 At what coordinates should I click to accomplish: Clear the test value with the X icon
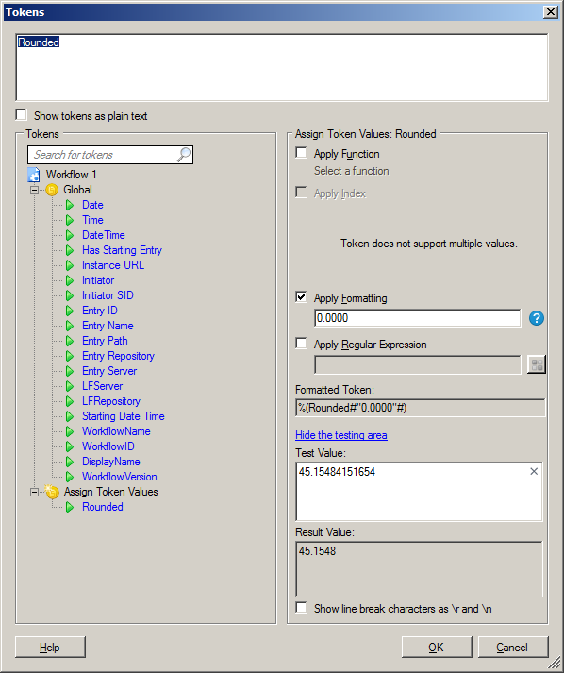[534, 471]
